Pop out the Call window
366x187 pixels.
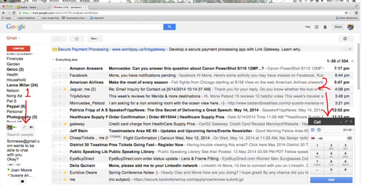coord(346,122)
